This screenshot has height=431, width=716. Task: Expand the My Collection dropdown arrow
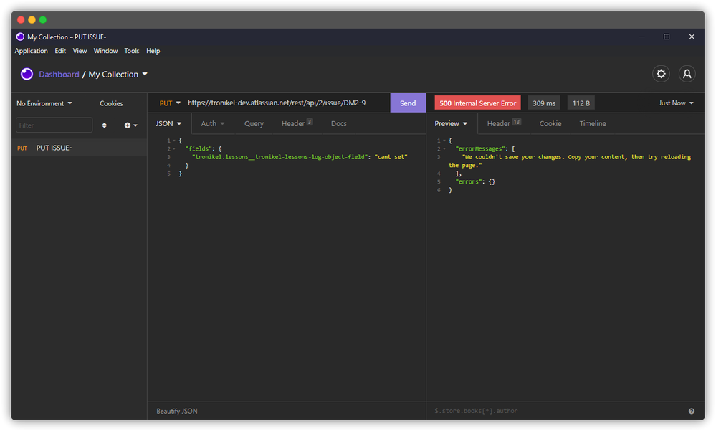pos(145,74)
